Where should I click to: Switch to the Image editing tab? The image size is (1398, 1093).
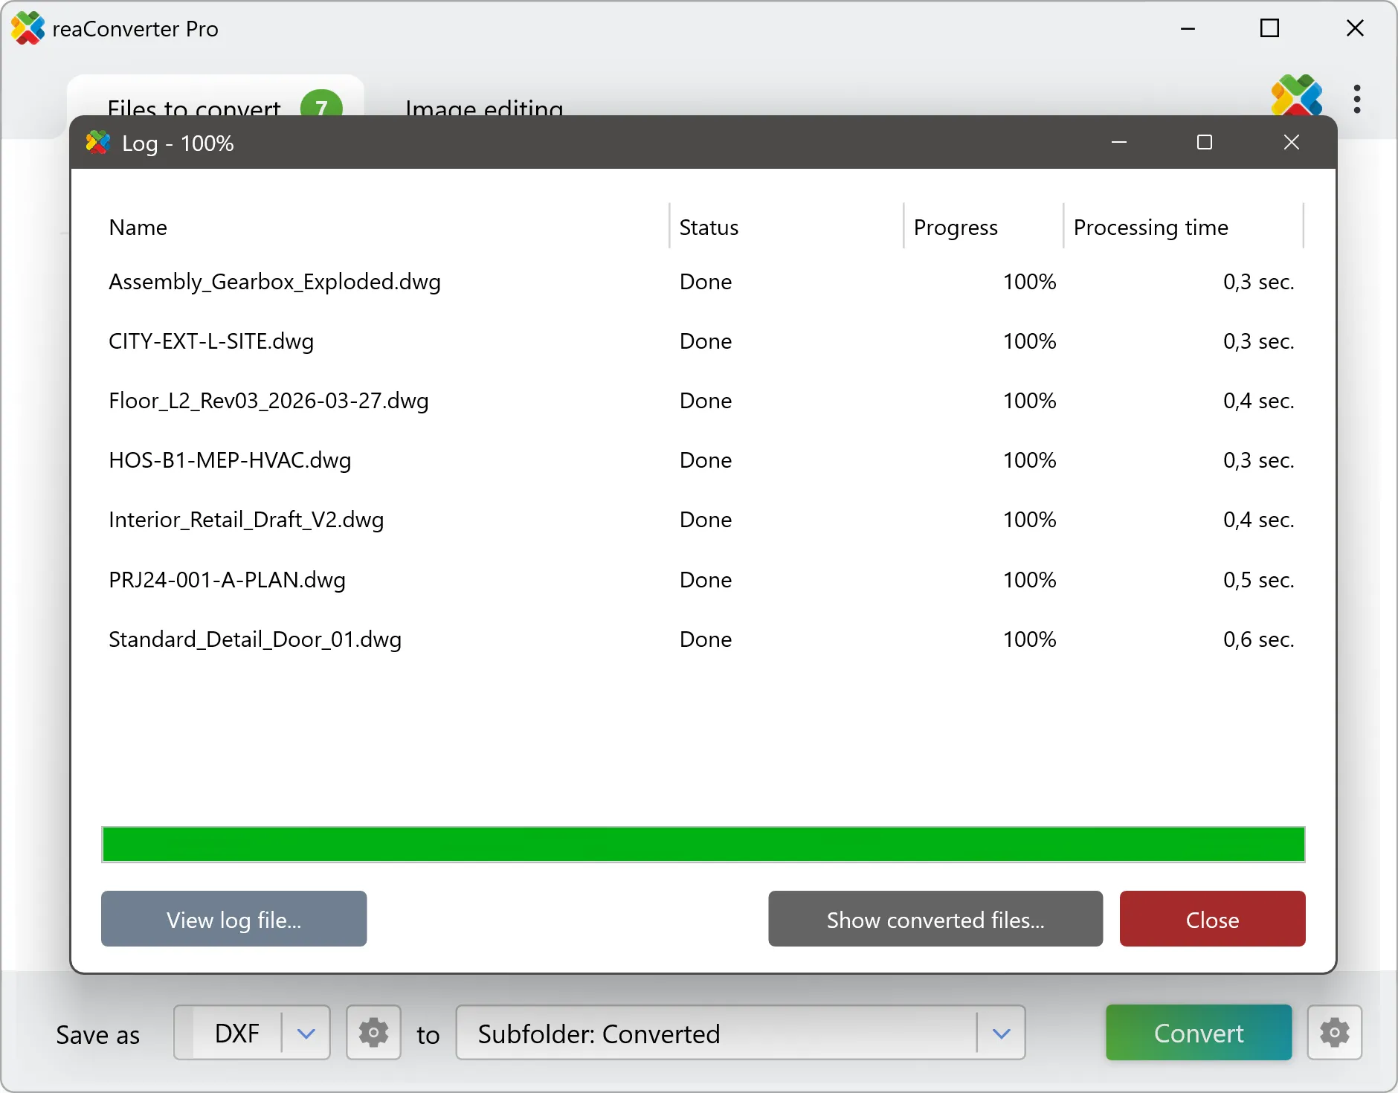(483, 109)
